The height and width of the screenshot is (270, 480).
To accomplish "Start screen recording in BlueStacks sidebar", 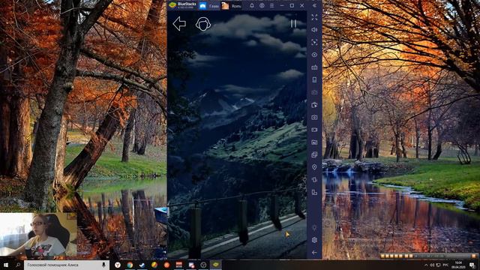I will 314,130.
